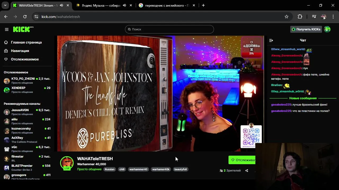Click the browser back arrow
Image resolution: width=339 pixels, height=190 pixels.
tap(6, 17)
